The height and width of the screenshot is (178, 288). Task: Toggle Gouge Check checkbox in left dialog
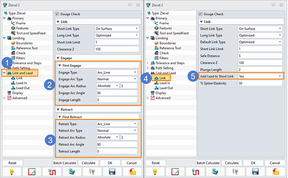click(x=57, y=14)
